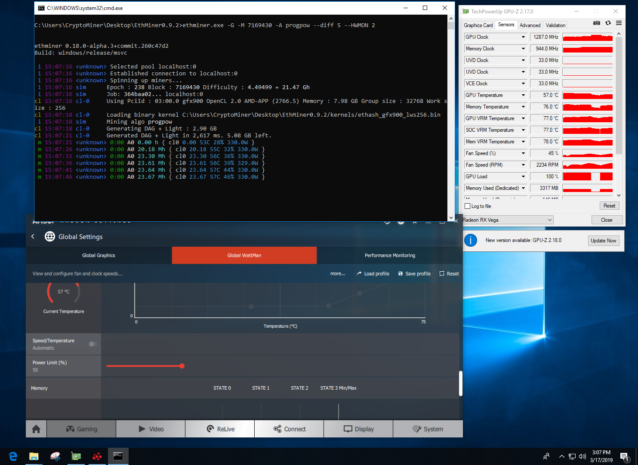Click the Global Settings globe icon
This screenshot has height=465, width=638.
(x=50, y=236)
